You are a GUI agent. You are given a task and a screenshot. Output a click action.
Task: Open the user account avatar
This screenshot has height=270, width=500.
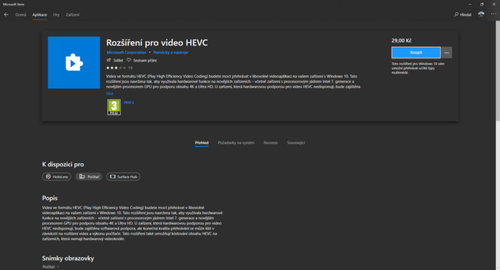(481, 14)
